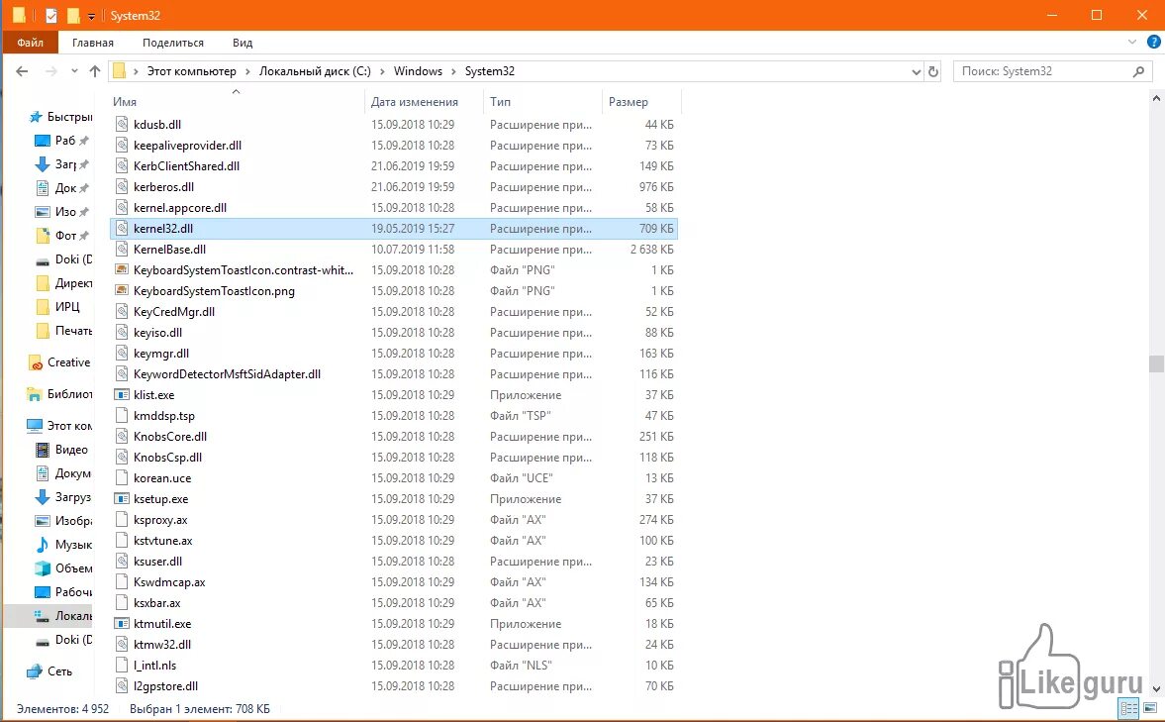This screenshot has height=722, width=1165.
Task: Open the Поделиться ribbon tab
Action: (x=173, y=43)
